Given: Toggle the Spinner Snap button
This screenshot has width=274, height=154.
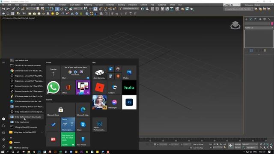Looking at the screenshot, I should coord(114,9).
